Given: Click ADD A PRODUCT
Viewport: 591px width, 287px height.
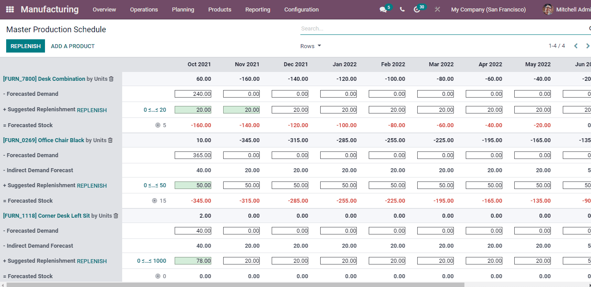Looking at the screenshot, I should pyautogui.click(x=72, y=46).
